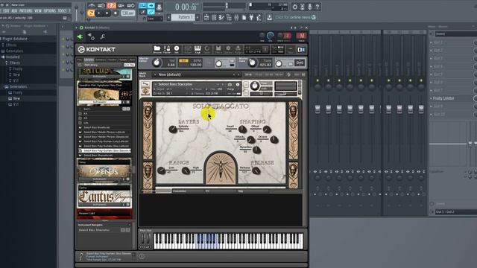
Task: Click the Instruments button under Cantus library
Action: (100, 205)
